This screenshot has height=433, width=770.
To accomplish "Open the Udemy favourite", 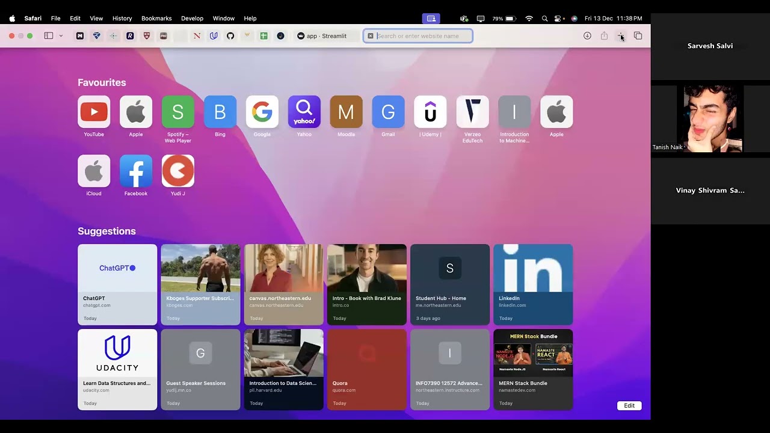I will [430, 112].
